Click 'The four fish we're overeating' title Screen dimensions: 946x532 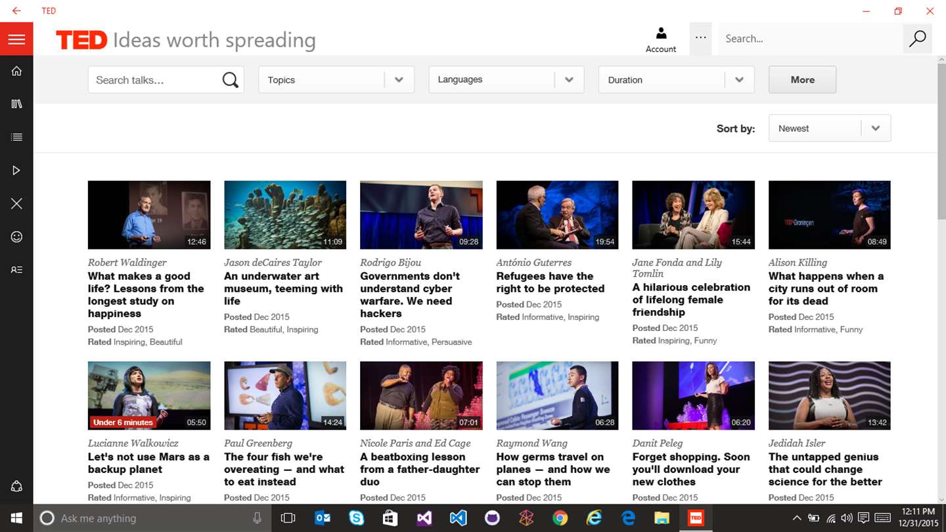pos(284,469)
